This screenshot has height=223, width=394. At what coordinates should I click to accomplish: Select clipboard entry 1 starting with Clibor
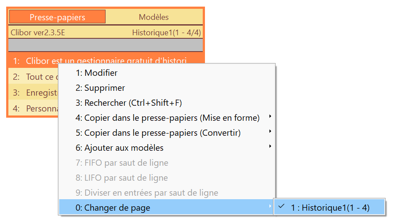pyautogui.click(x=106, y=60)
